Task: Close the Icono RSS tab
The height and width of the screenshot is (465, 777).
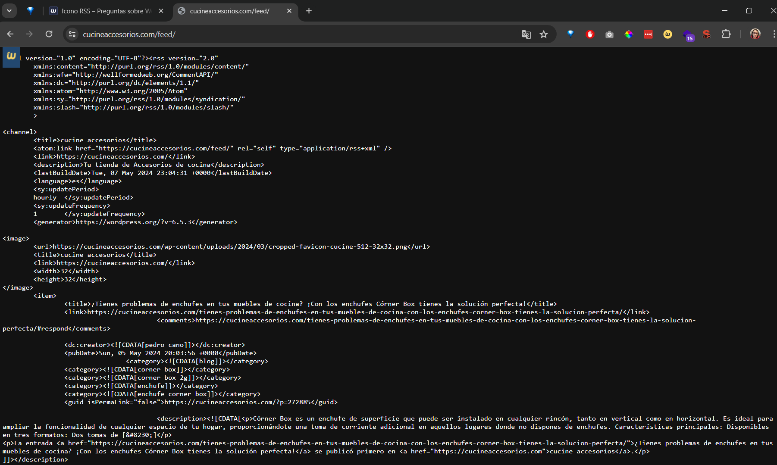Action: 161,11
